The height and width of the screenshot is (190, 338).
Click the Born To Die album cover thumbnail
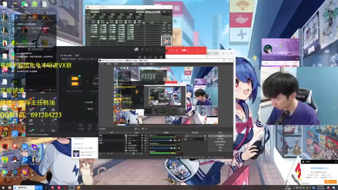coord(76,154)
